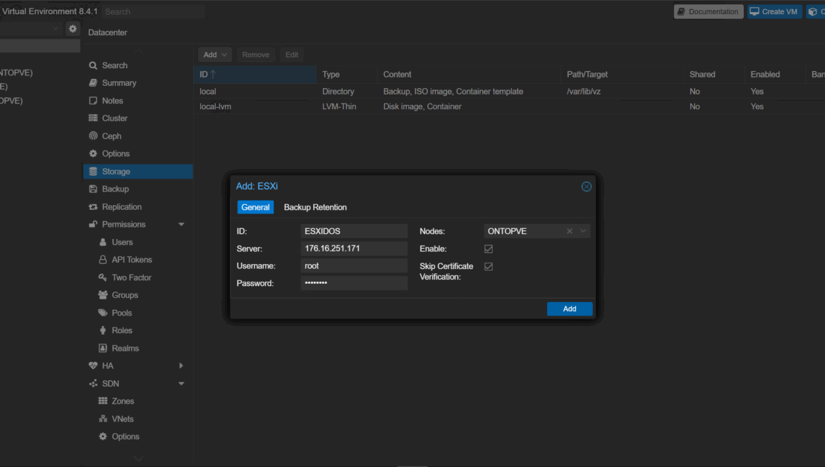
Task: Click the Groups people icon
Action: click(x=103, y=295)
